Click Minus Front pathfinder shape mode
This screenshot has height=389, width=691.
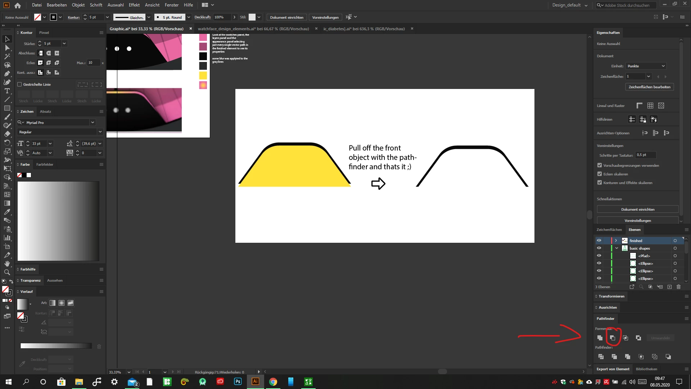(x=613, y=338)
